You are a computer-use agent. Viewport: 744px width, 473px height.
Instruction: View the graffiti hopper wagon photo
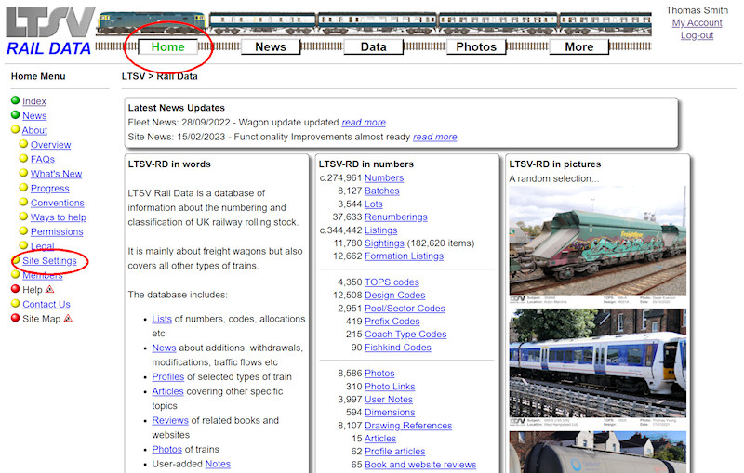[x=597, y=239]
